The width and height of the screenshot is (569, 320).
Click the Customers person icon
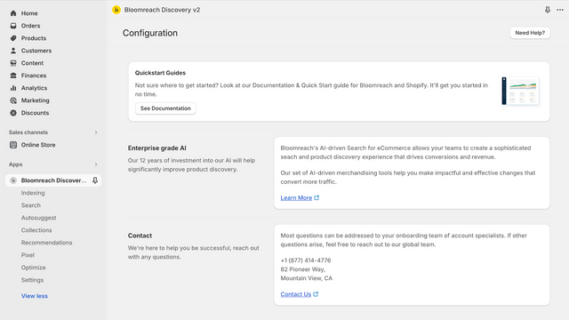[x=13, y=51]
